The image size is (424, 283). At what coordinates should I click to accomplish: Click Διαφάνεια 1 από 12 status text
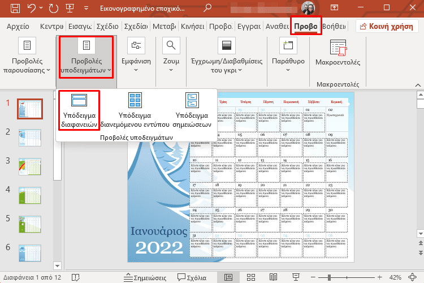click(x=32, y=277)
